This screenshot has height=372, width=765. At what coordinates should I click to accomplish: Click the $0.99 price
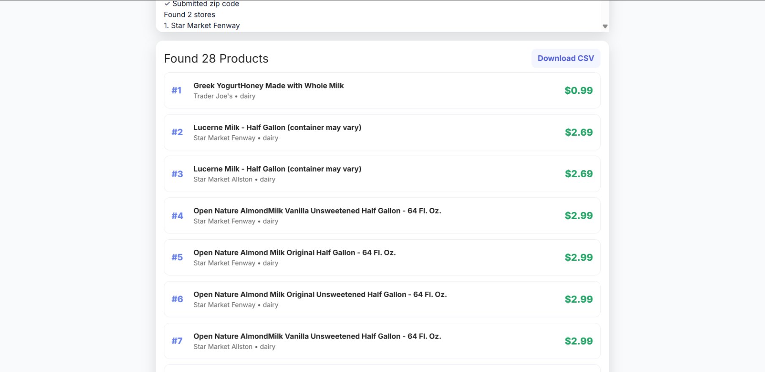pos(578,90)
